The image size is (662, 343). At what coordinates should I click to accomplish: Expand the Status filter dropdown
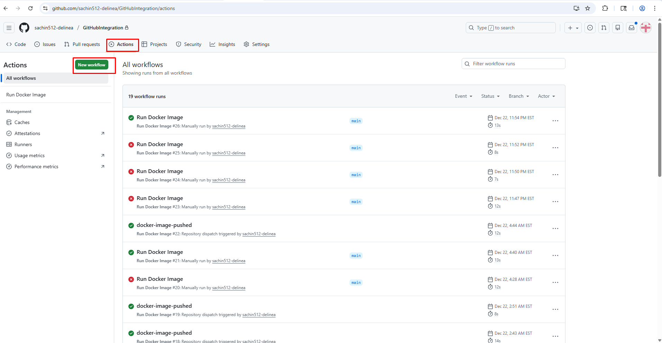(x=490, y=96)
